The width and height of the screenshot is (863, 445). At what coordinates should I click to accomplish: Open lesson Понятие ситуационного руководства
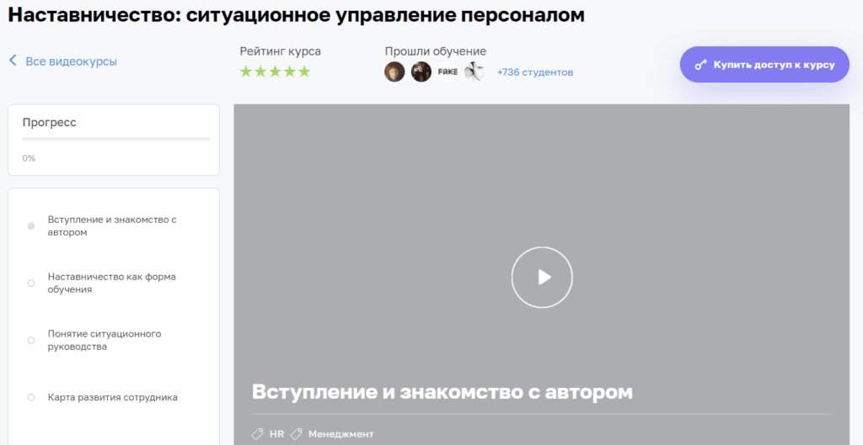[105, 340]
